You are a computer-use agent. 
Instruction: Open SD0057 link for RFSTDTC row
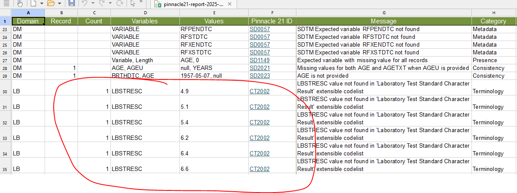click(x=260, y=37)
